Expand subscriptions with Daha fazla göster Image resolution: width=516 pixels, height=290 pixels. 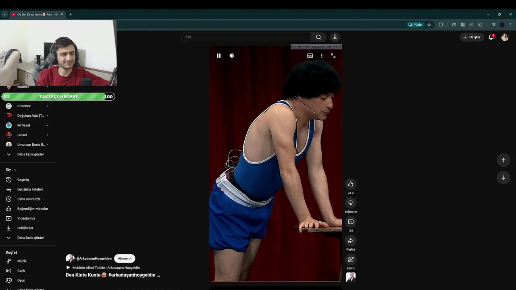(x=28, y=154)
